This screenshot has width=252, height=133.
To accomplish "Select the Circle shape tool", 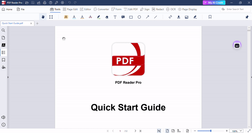I will coord(139,17).
